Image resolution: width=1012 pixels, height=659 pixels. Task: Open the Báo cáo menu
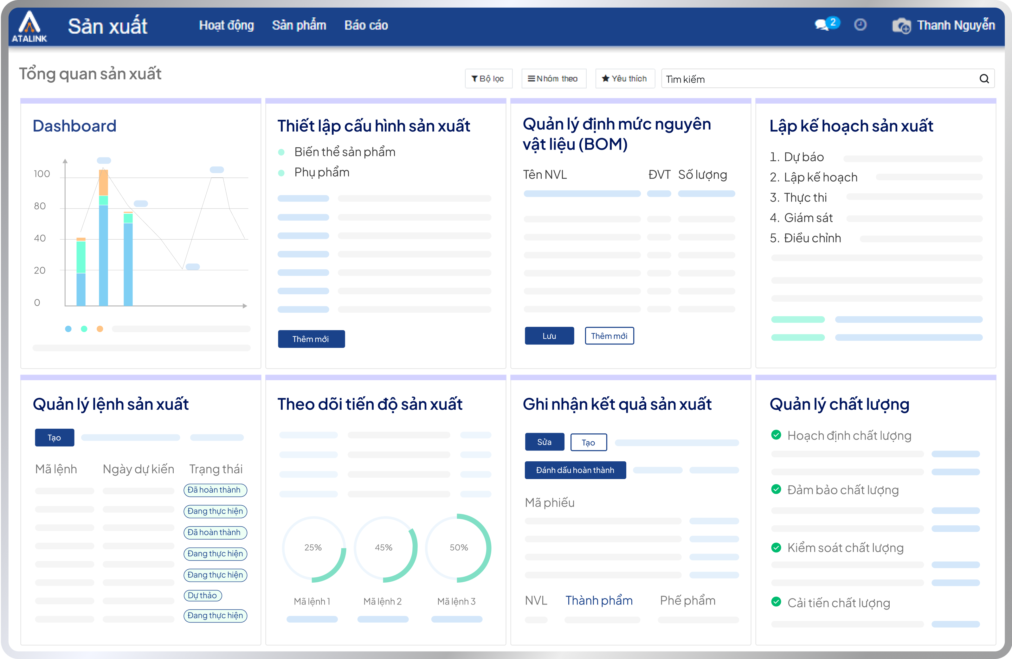click(x=366, y=26)
